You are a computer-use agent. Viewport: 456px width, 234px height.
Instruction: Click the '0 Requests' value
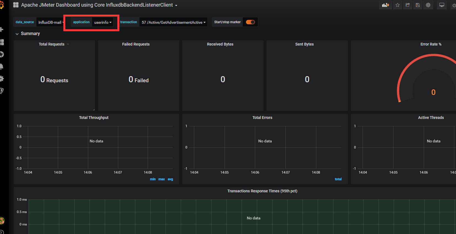click(54, 80)
